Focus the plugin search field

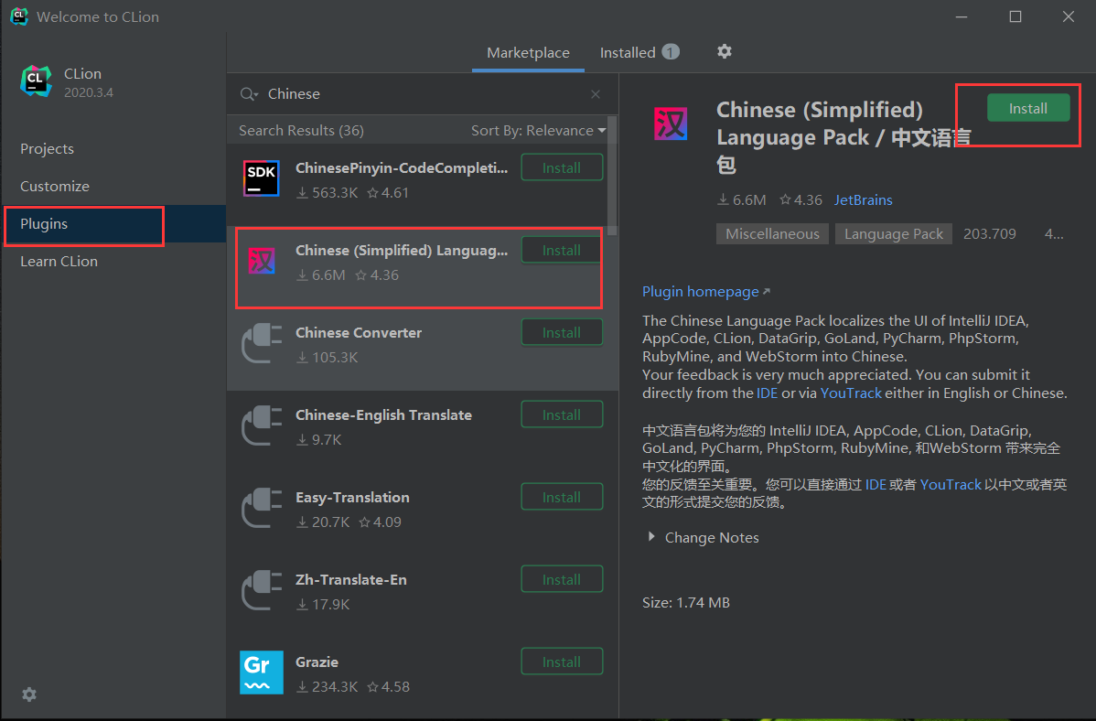click(423, 93)
